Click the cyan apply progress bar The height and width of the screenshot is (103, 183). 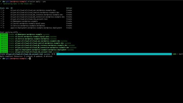114,54
